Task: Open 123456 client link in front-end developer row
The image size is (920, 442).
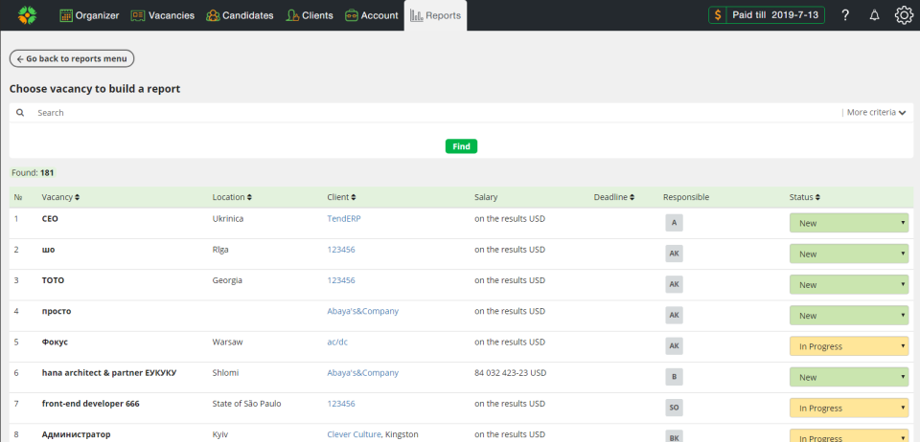Action: tap(341, 404)
